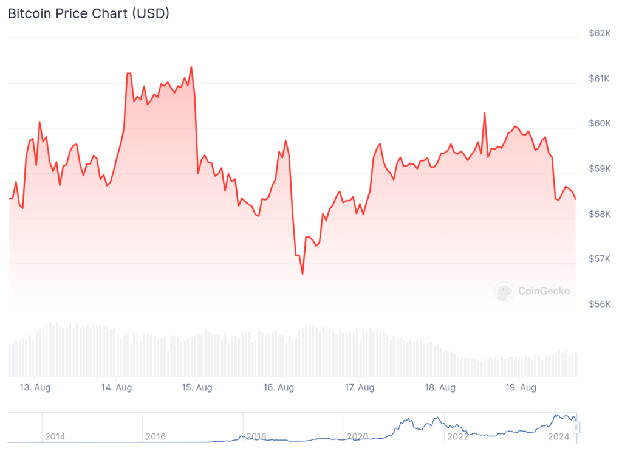
Task: Click the 2014 label in the navigator
Action: pos(55,436)
